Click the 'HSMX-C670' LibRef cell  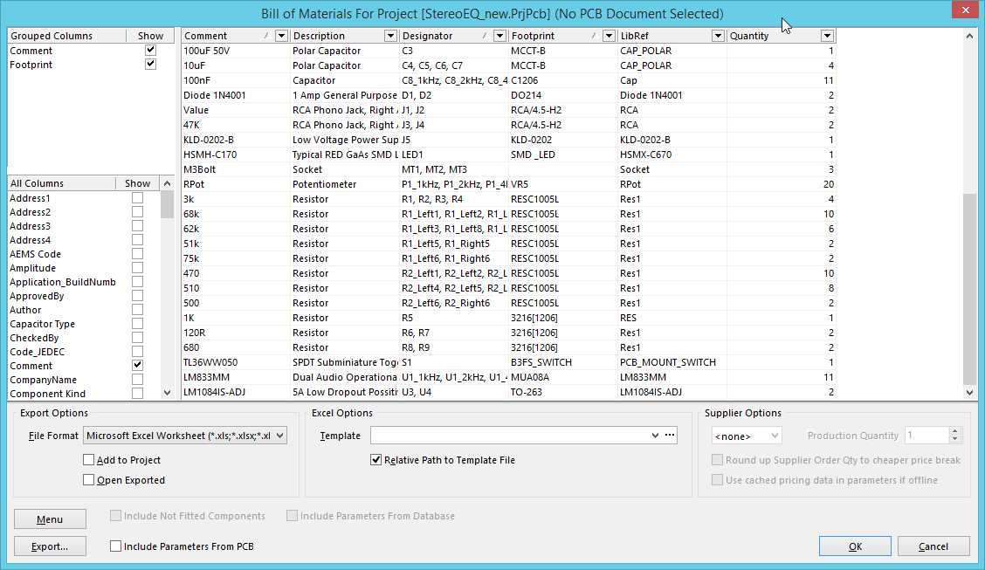[672, 155]
